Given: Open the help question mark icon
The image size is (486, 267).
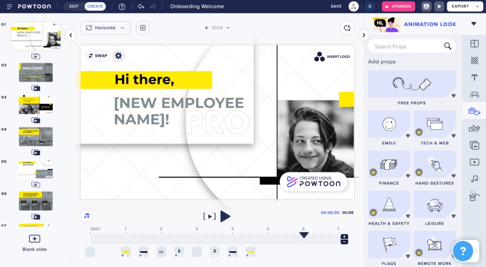Looking at the screenshot, I should pos(122,6).
